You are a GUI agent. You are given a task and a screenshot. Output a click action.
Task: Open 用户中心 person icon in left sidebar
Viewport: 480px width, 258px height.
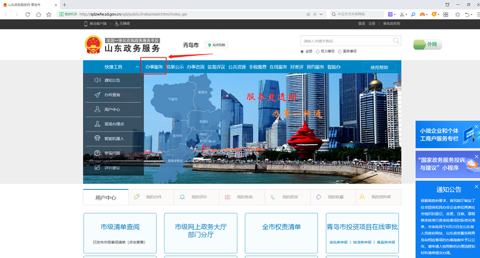click(97, 110)
